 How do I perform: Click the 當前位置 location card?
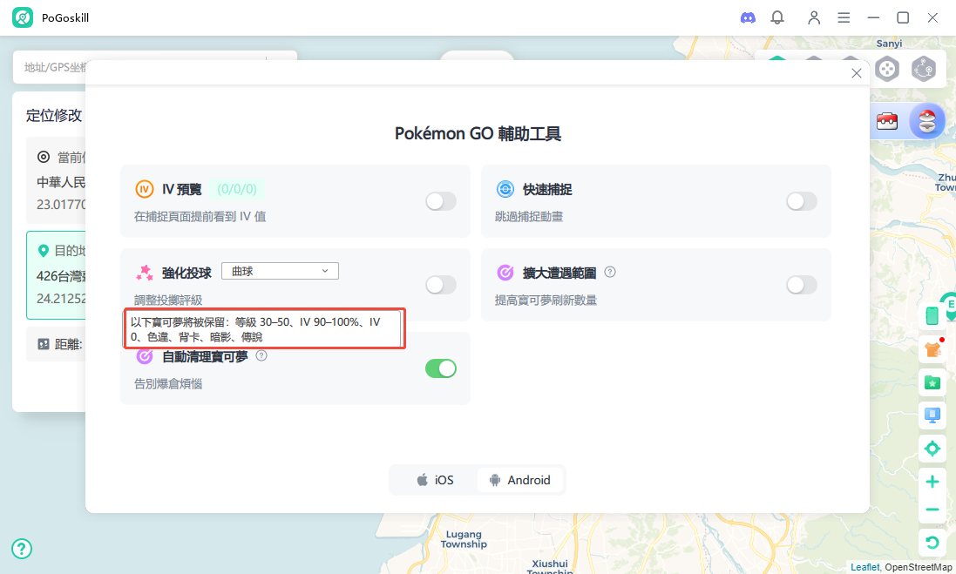(x=56, y=180)
